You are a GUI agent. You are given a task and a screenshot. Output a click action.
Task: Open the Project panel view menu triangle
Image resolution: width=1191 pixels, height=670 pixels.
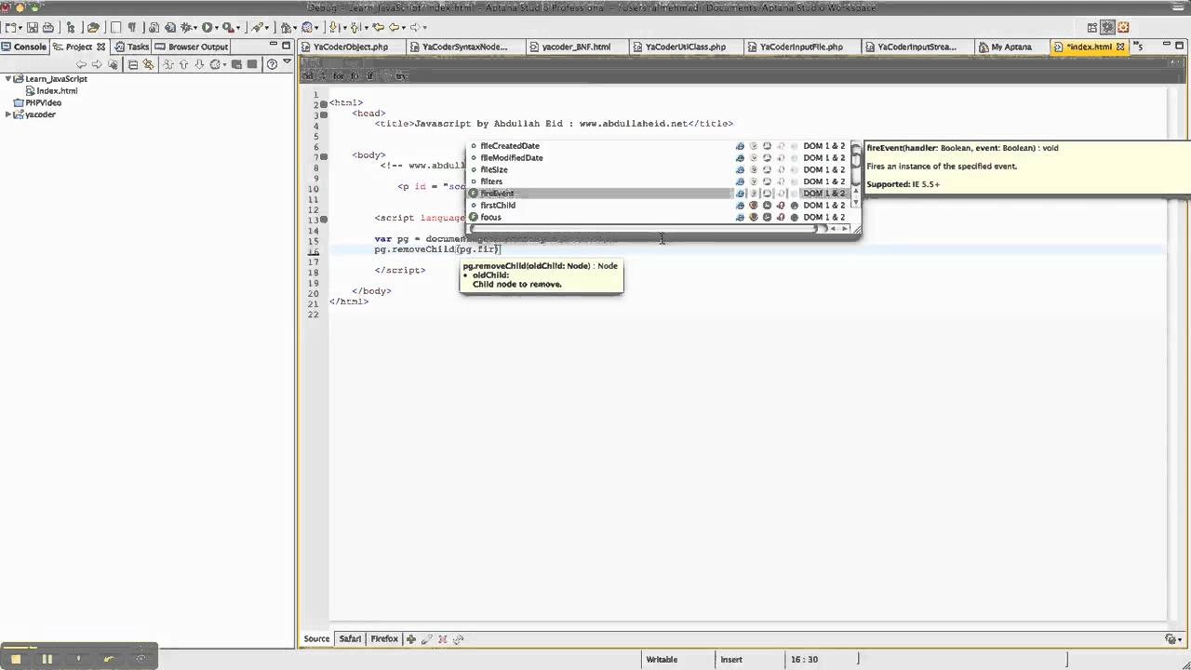pyautogui.click(x=287, y=63)
